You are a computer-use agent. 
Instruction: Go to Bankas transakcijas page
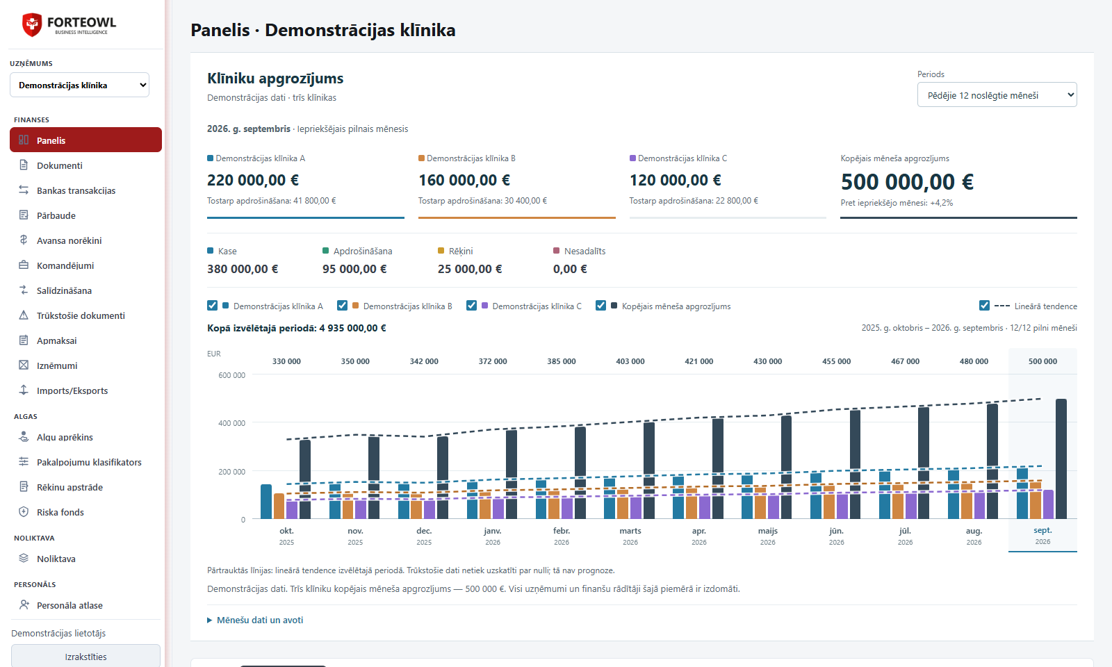pos(85,190)
